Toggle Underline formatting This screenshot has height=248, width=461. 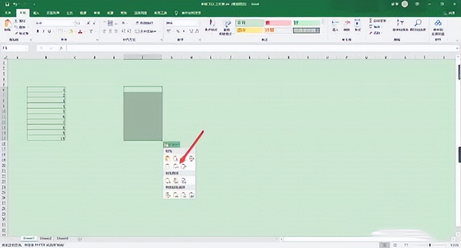click(x=49, y=31)
